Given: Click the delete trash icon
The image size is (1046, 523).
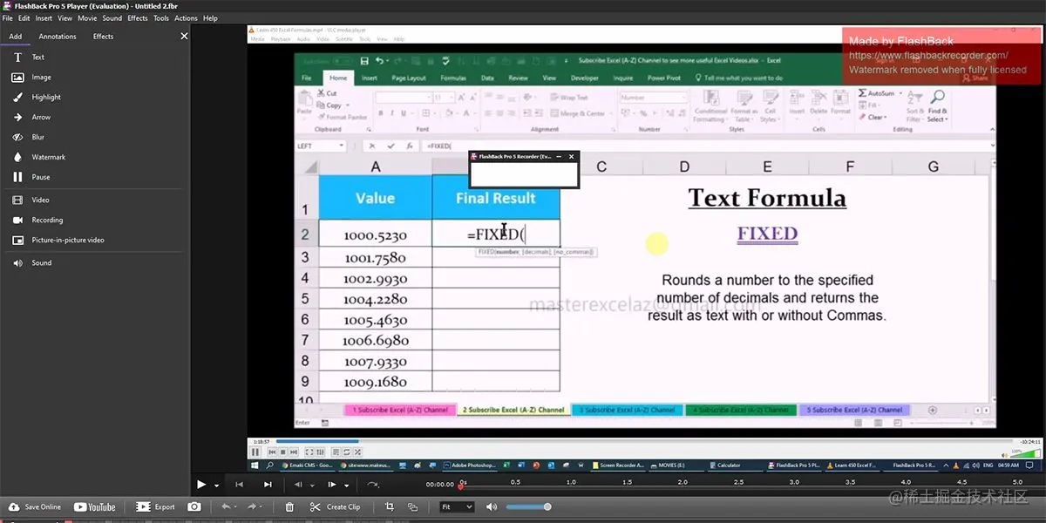Looking at the screenshot, I should click(289, 506).
